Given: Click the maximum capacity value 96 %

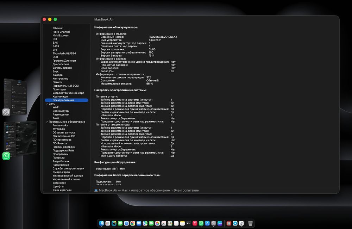Looking at the screenshot, I should click(150, 83).
